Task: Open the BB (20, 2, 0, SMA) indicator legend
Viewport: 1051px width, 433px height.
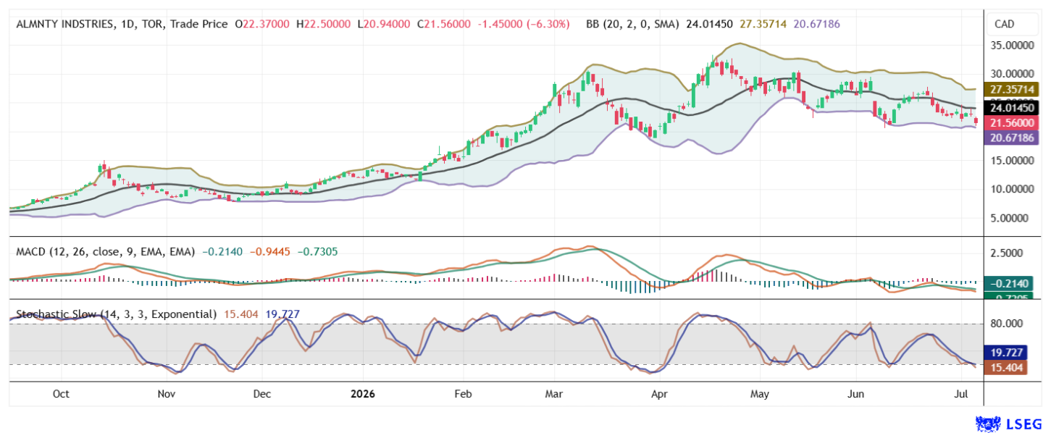Action: [632, 24]
